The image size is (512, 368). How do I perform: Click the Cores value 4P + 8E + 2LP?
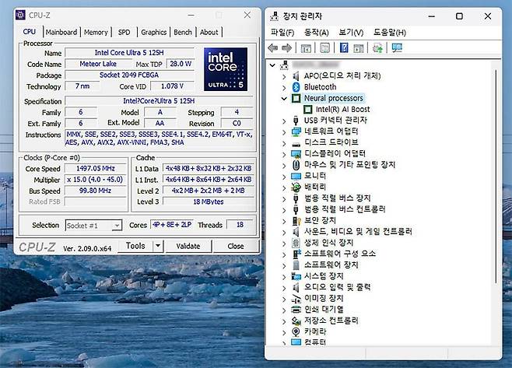pos(172,225)
